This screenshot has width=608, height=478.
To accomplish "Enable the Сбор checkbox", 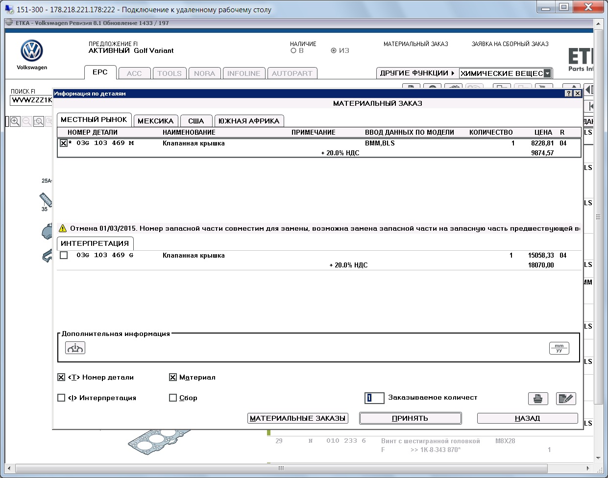I will point(173,398).
